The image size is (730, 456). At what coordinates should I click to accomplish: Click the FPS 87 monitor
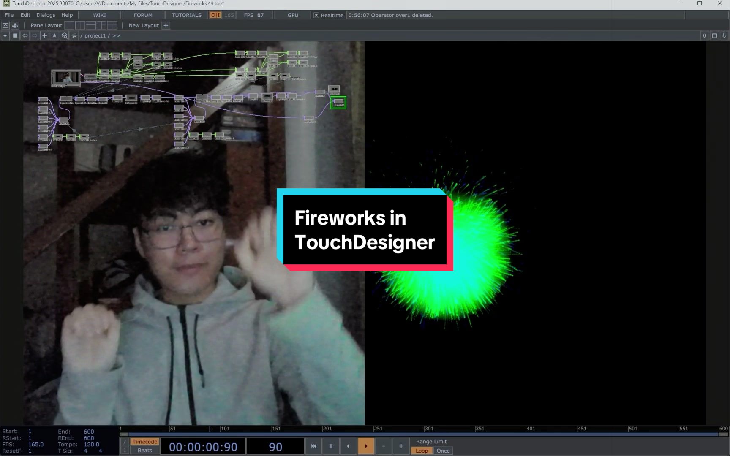point(254,15)
